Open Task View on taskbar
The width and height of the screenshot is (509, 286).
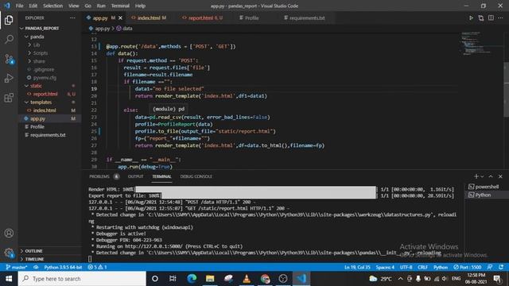pyautogui.click(x=173, y=279)
